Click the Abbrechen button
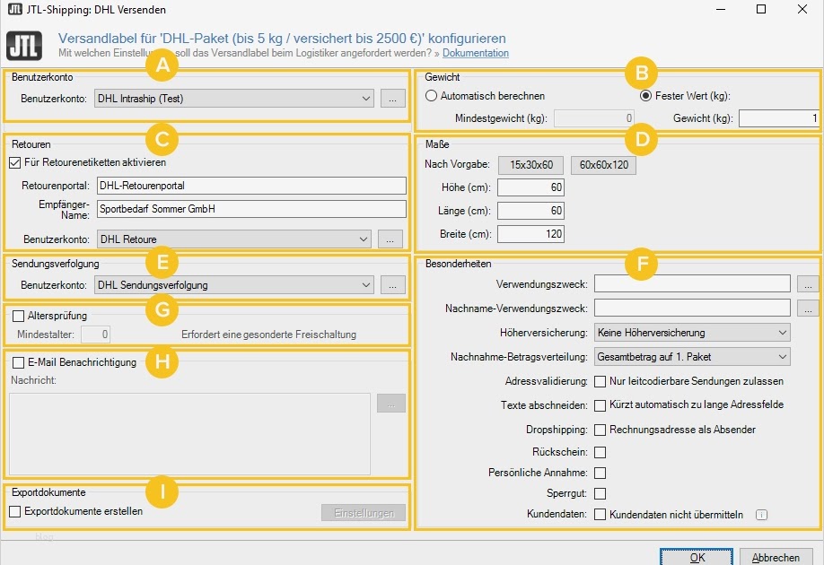 click(x=776, y=557)
